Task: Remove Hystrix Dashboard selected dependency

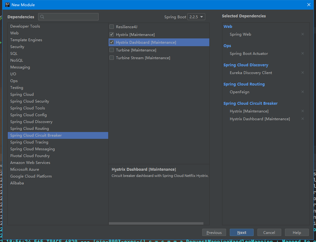Action: (302, 119)
